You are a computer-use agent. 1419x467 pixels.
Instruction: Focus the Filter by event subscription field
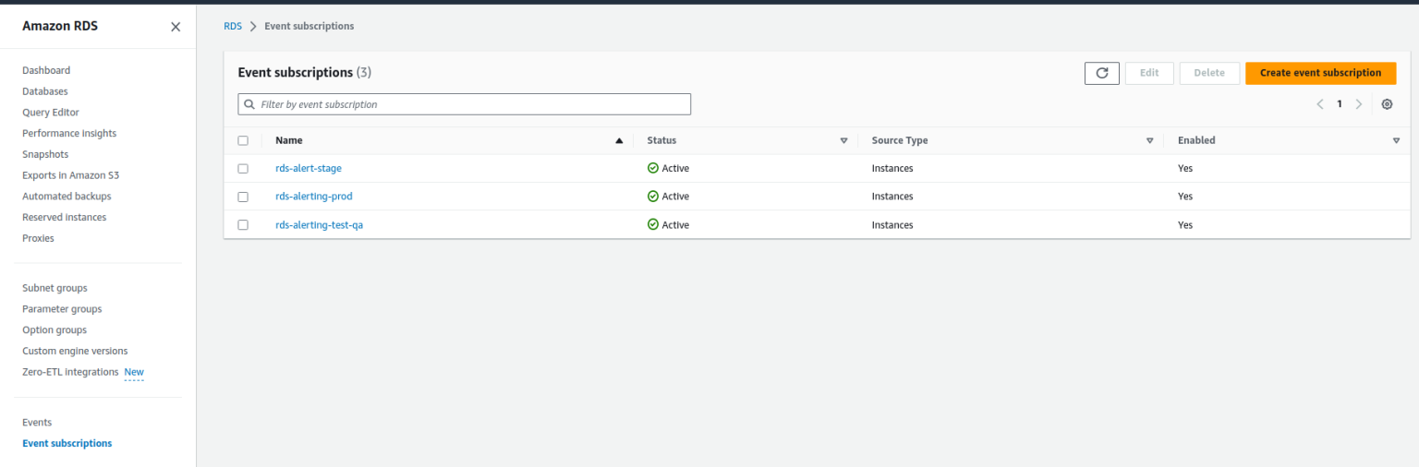coord(465,104)
